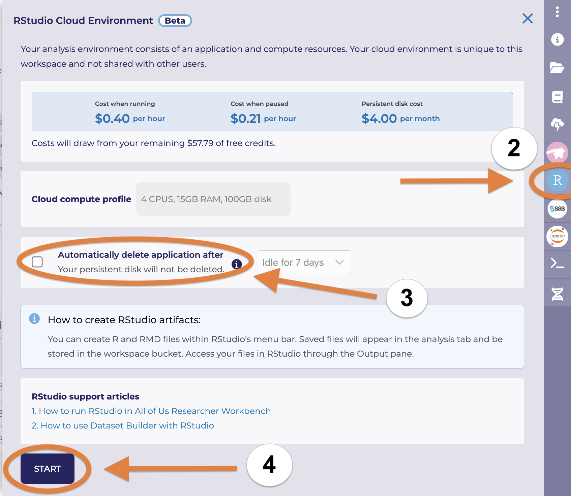The width and height of the screenshot is (571, 496).
Task: Select the notebook icon in the sidebar
Action: tap(557, 97)
